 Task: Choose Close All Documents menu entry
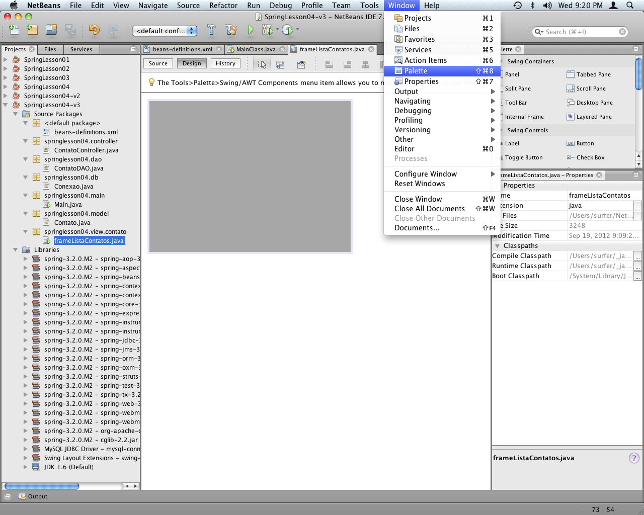coord(442,209)
